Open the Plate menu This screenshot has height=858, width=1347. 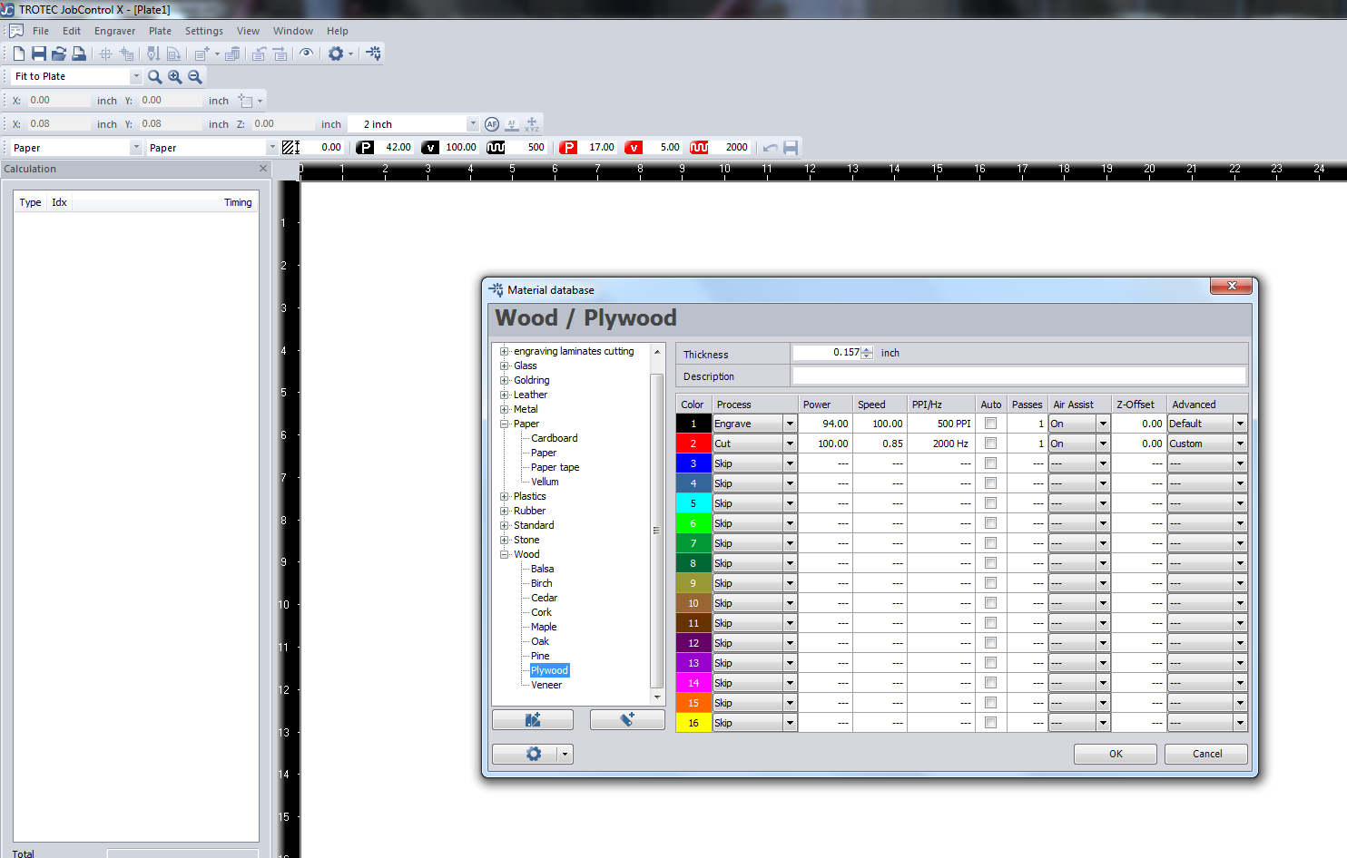160,31
